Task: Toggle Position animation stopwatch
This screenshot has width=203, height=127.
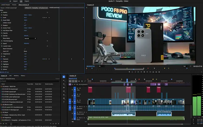Action: (2, 15)
